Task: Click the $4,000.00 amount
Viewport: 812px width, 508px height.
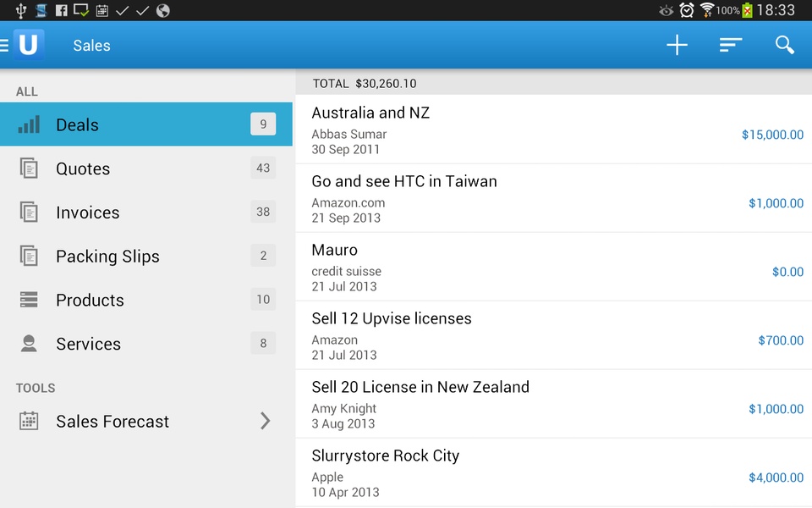Action: [776, 478]
